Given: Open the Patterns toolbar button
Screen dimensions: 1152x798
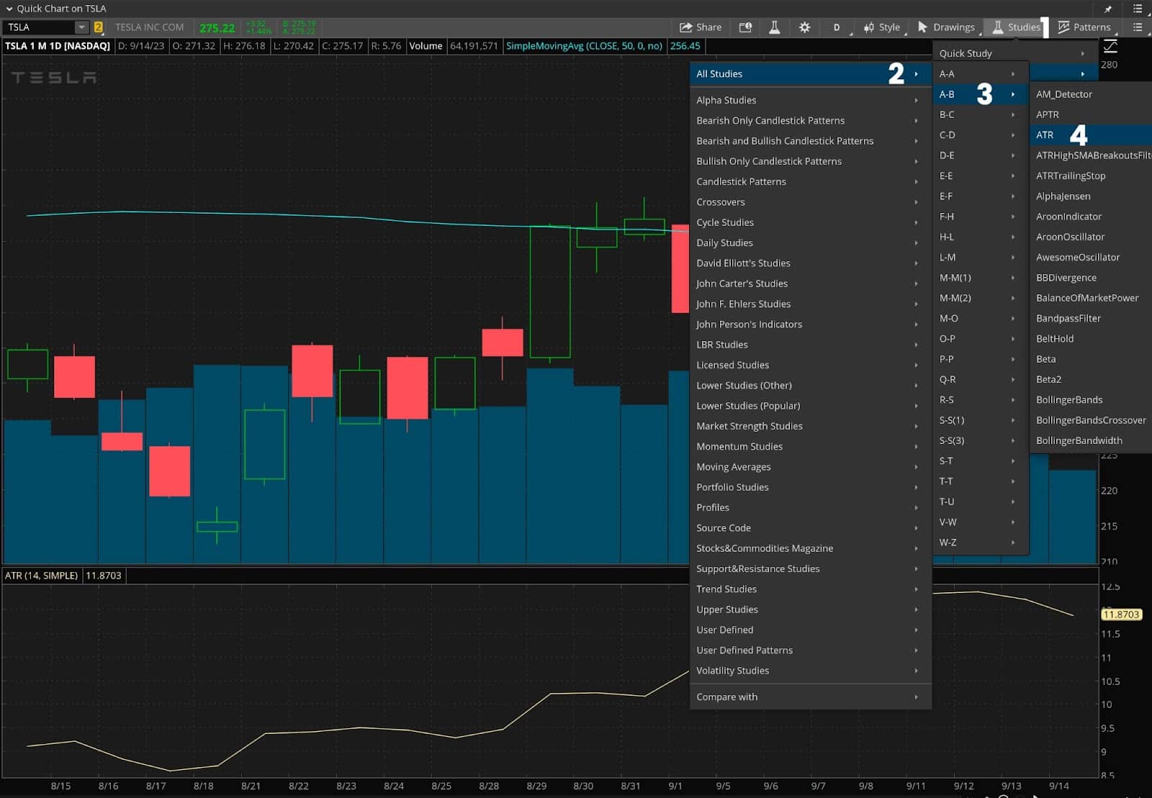Looking at the screenshot, I should pos(1084,27).
